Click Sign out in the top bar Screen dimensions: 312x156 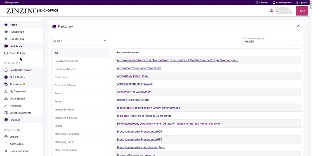click(302, 3)
